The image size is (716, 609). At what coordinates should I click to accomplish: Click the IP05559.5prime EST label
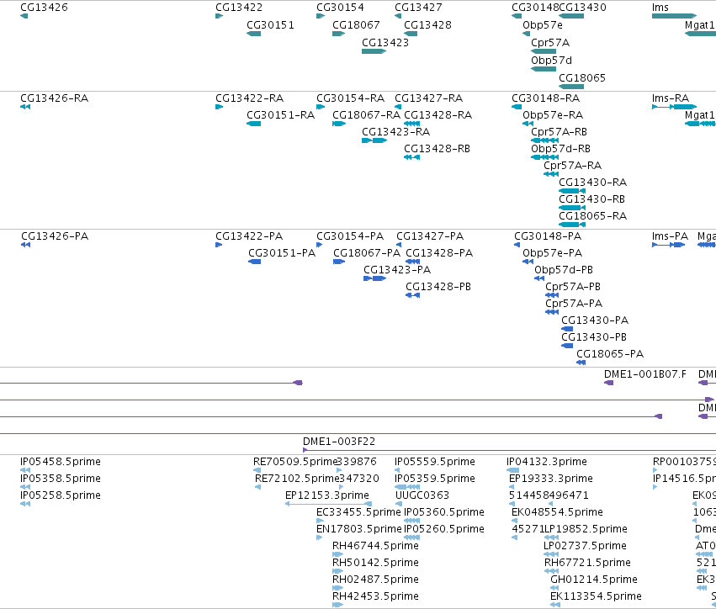435,462
